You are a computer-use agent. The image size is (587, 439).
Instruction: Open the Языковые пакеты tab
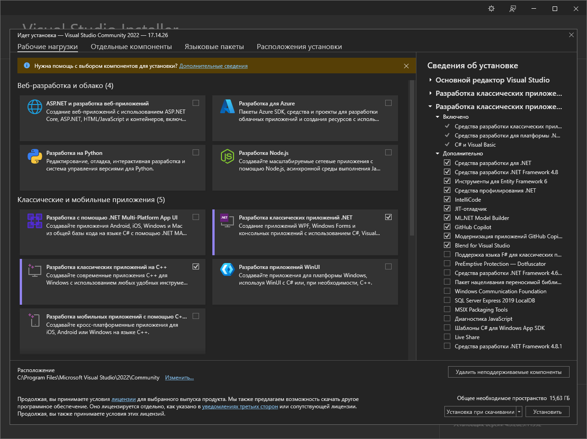click(214, 47)
